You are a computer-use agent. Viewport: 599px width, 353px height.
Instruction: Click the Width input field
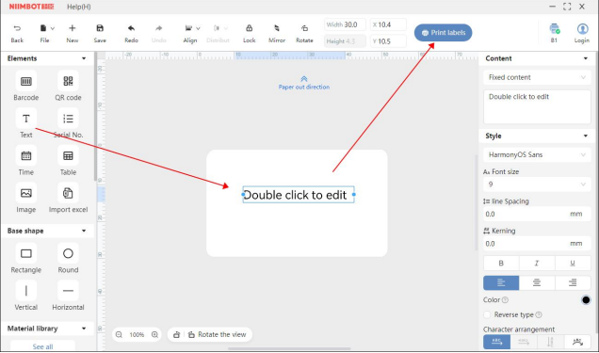click(x=345, y=24)
